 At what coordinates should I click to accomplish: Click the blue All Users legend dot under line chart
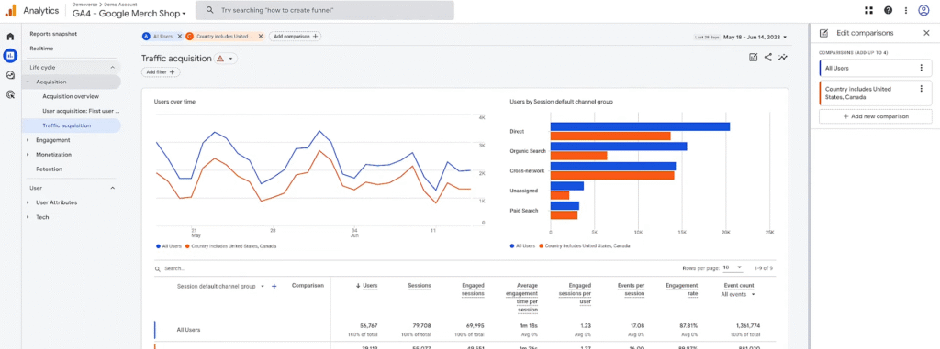coord(158,246)
